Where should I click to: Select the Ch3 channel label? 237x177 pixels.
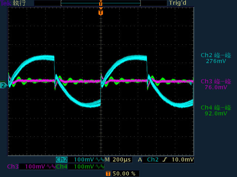pyautogui.click(x=13, y=166)
